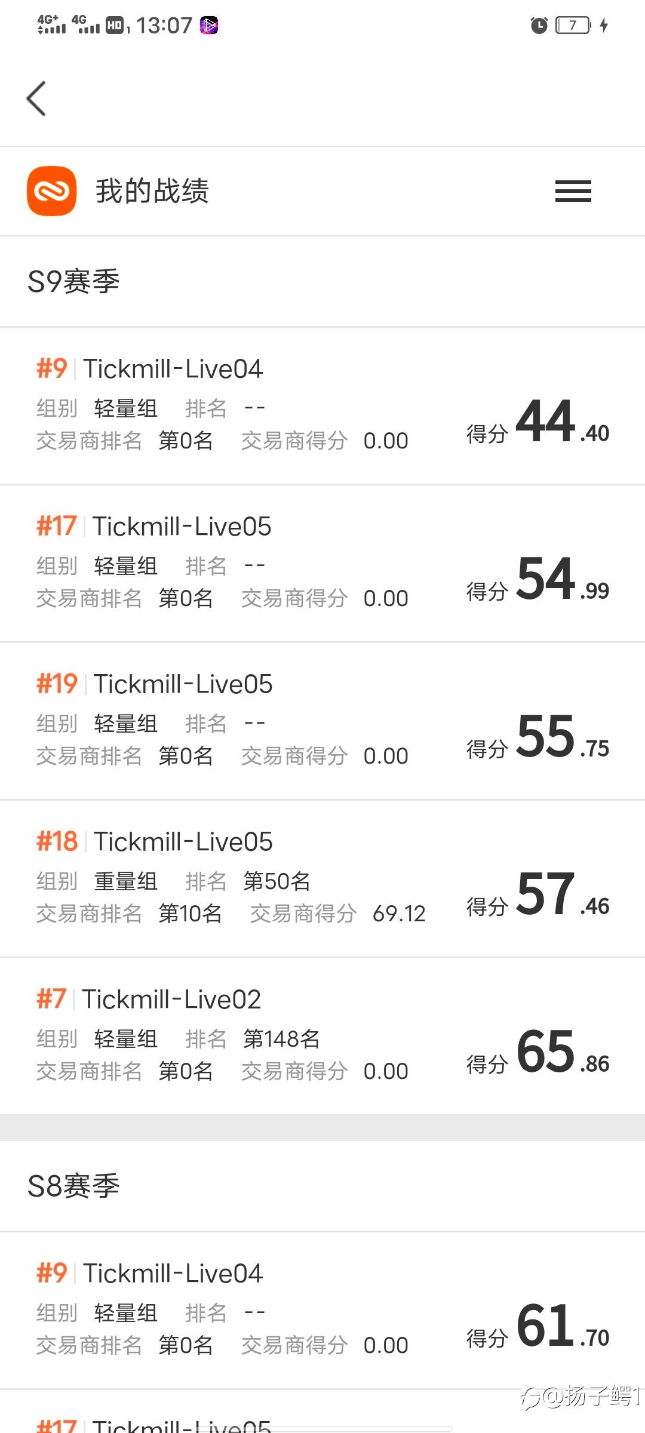Open account #17 Tickmill-Live05 entry
645x1433 pixels.
(322, 564)
